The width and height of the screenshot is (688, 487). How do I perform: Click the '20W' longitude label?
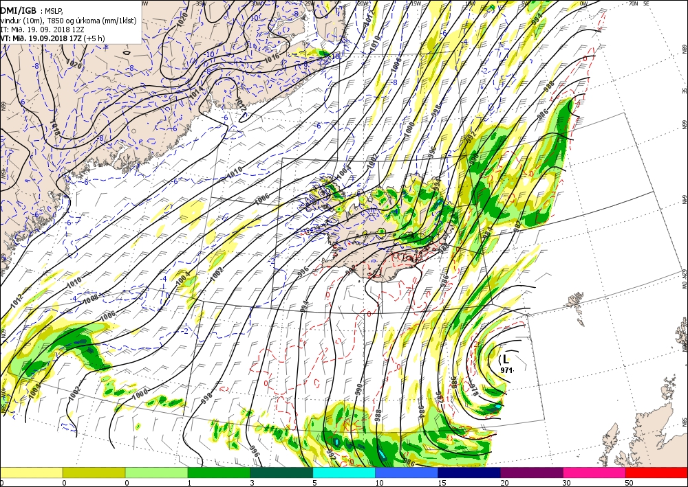(363, 3)
